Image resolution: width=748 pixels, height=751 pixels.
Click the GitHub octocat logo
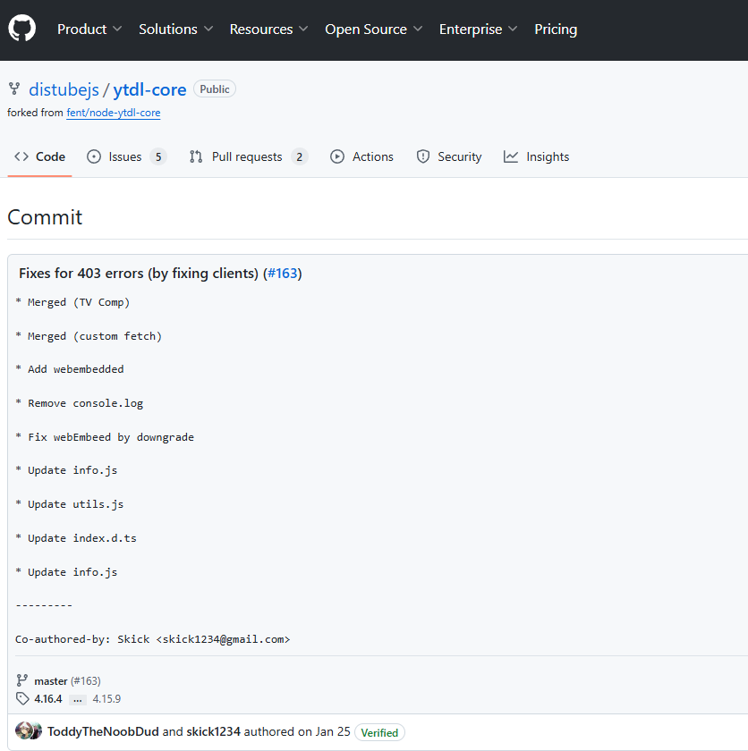[22, 29]
